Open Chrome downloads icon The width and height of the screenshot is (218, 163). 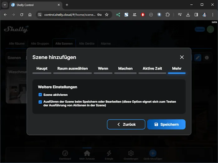tap(188, 15)
